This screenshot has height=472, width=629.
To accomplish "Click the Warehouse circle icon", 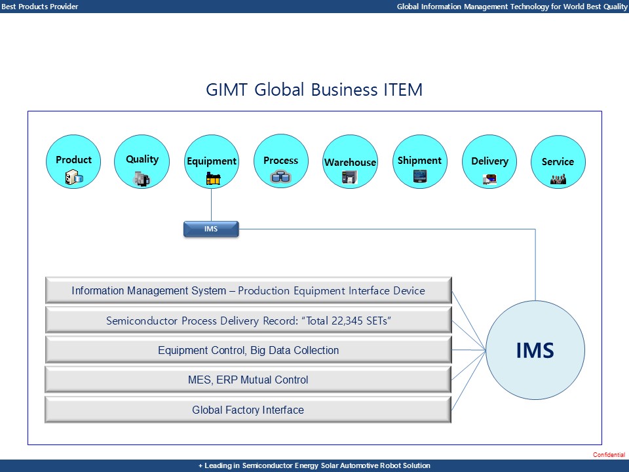I will coord(350,162).
